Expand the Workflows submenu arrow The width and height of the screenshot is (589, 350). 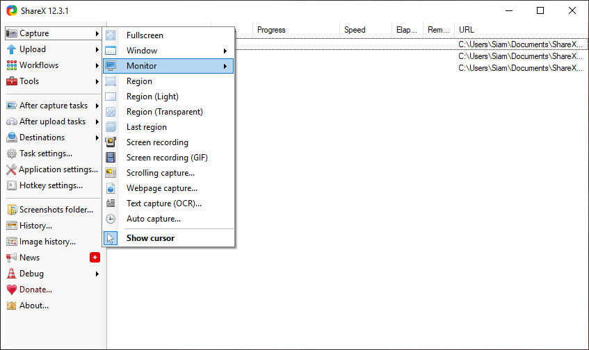point(97,65)
